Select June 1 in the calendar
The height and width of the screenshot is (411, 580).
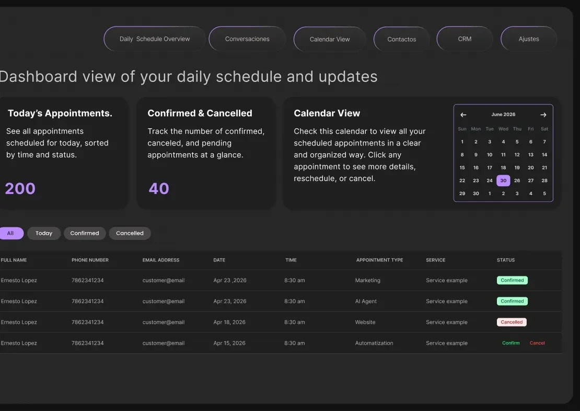point(462,142)
